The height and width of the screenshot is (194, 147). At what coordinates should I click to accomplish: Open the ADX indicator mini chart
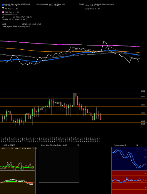click(x=18, y=159)
